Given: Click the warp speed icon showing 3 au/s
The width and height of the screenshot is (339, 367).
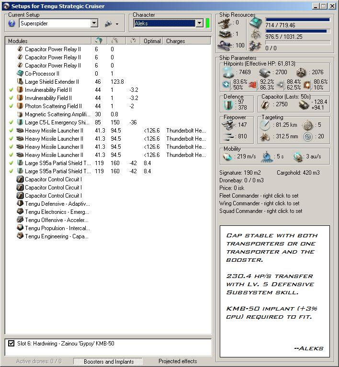Looking at the screenshot, I should [x=298, y=156].
